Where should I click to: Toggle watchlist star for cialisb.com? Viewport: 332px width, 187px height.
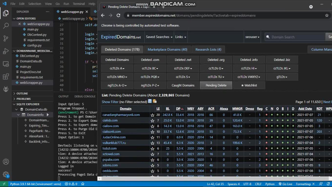click(152, 121)
